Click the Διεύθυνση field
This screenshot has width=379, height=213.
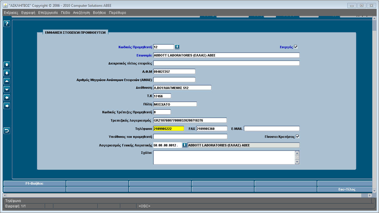[182, 88]
